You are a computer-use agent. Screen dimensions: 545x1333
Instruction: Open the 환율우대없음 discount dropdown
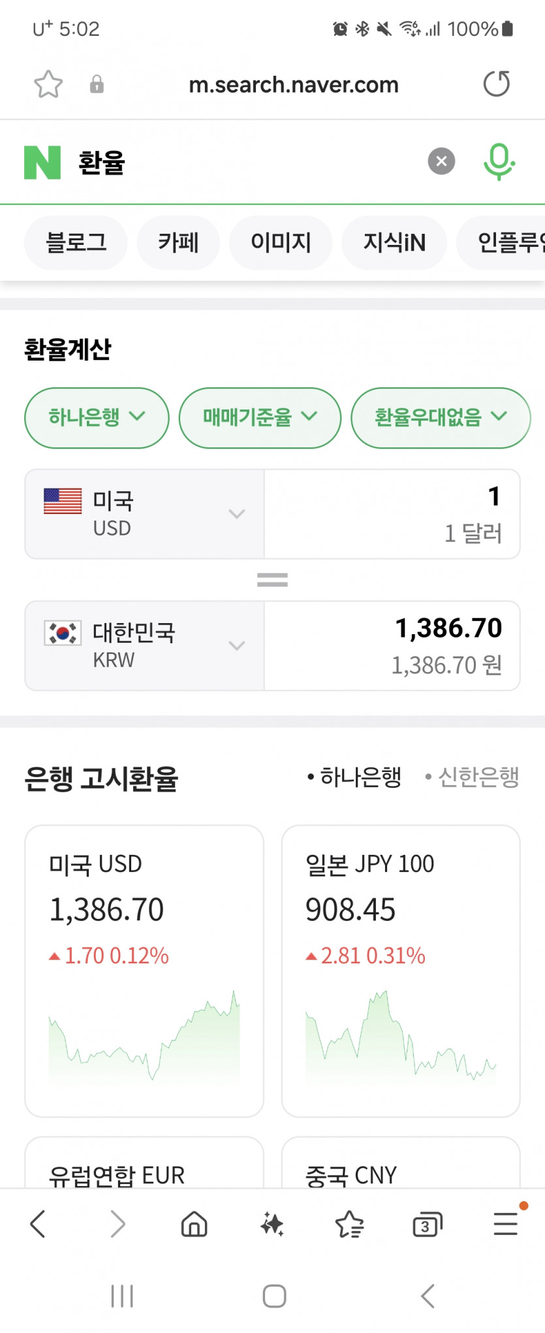click(441, 417)
